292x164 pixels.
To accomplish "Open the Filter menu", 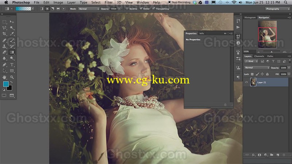I will 108,3.
